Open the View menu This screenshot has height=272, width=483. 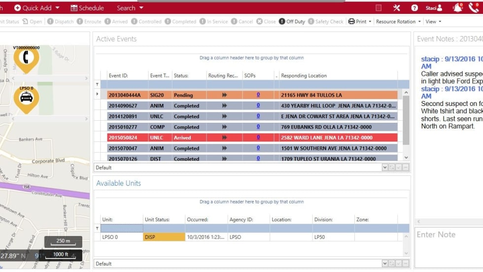433,22
